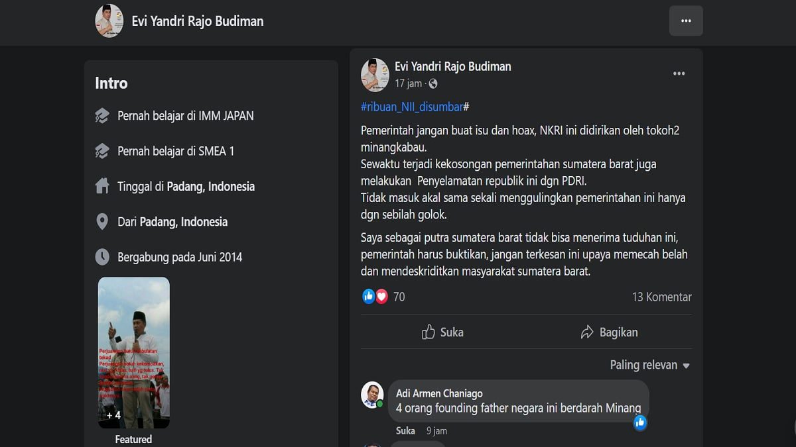Screen dimensions: 796x447
Task: Click the blue like reaction icon
Action: [x=369, y=297]
